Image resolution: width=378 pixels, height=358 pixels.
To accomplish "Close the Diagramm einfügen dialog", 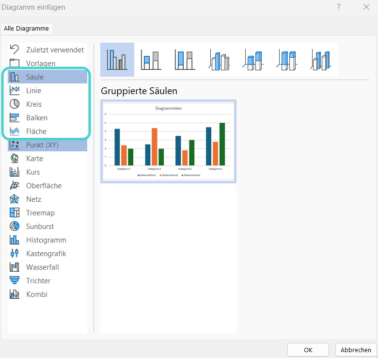I will pyautogui.click(x=366, y=7).
